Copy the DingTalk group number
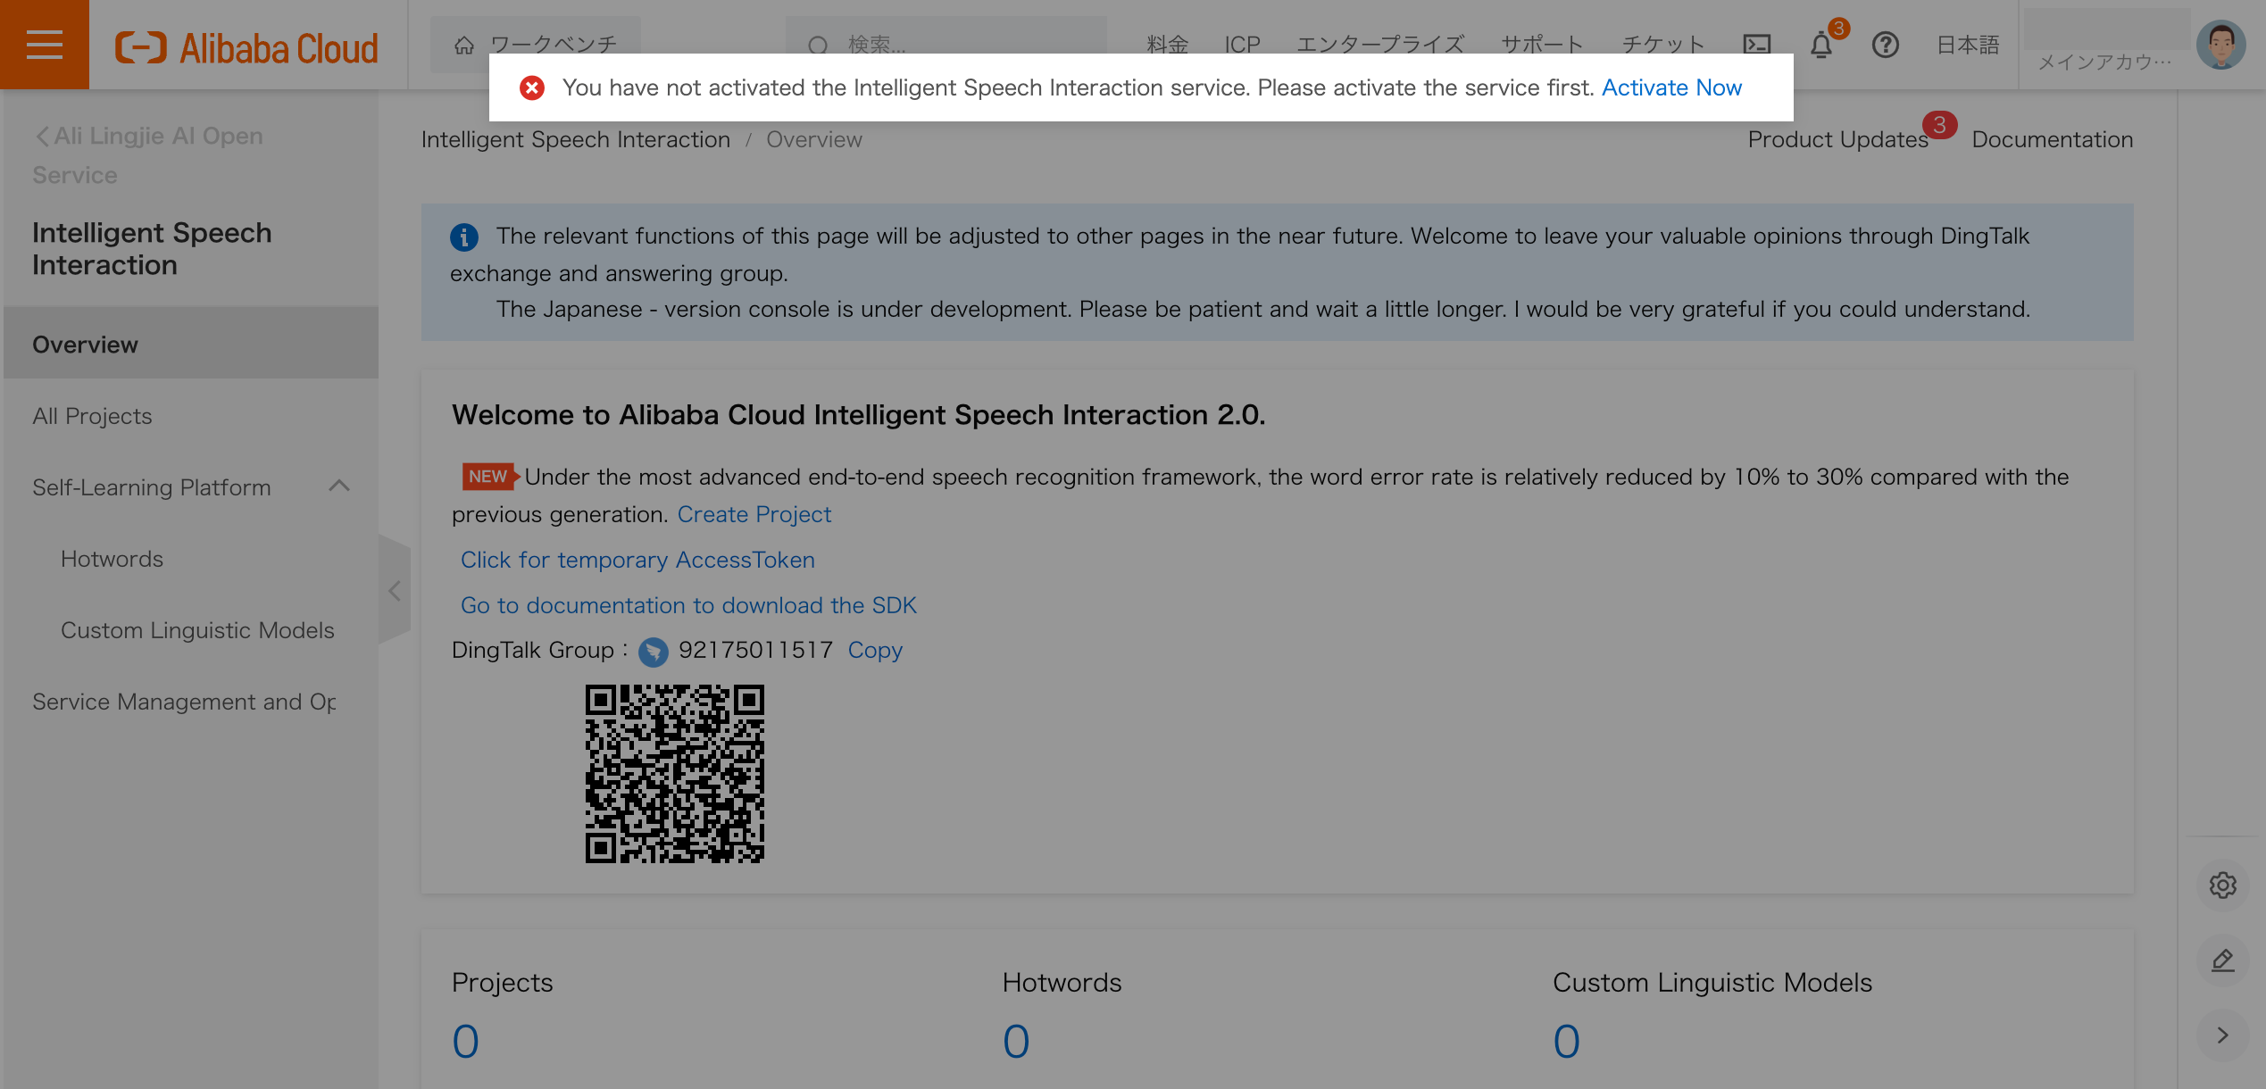This screenshot has width=2266, height=1089. pos(875,650)
